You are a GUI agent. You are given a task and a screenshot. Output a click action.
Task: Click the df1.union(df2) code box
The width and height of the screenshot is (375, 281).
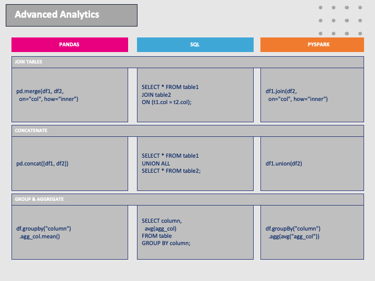pos(312,163)
